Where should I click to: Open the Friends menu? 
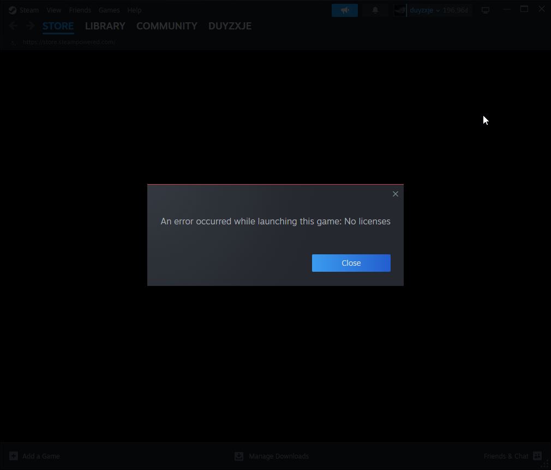point(80,10)
